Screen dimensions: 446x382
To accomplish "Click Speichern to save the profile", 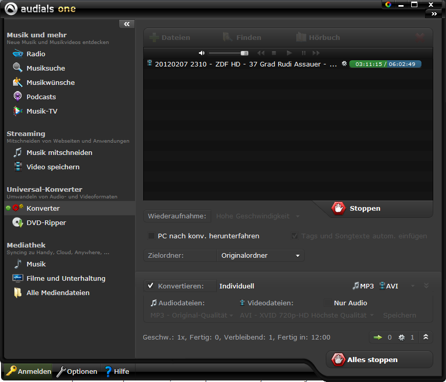I will [x=399, y=315].
